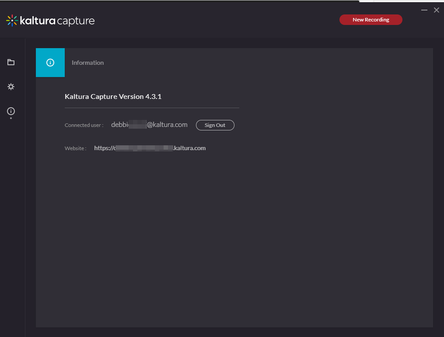Click the 'Website :' label
444x337 pixels.
tap(76, 148)
